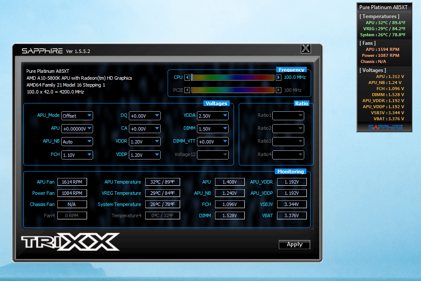Click the VSB3V 3.344V value
421x281 pixels.
(x=292, y=204)
